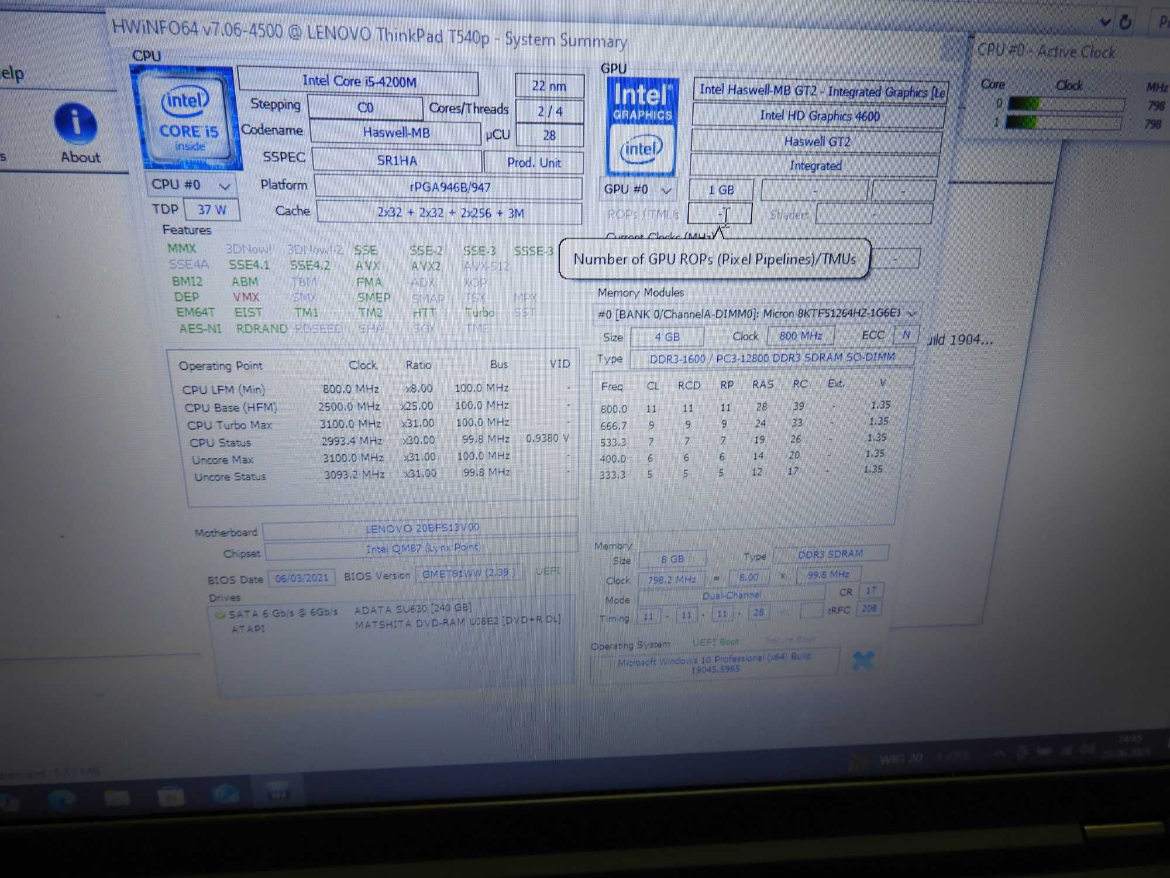Click the green SATA drive status icon
Viewport: 1170px width, 878px height.
pyautogui.click(x=220, y=615)
